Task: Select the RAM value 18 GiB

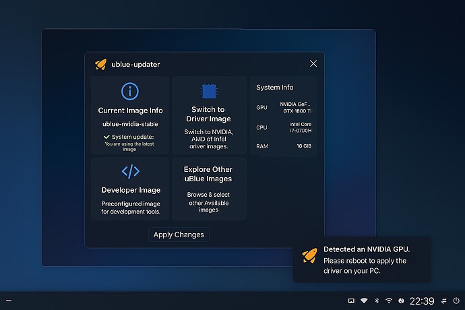Action: click(x=304, y=146)
